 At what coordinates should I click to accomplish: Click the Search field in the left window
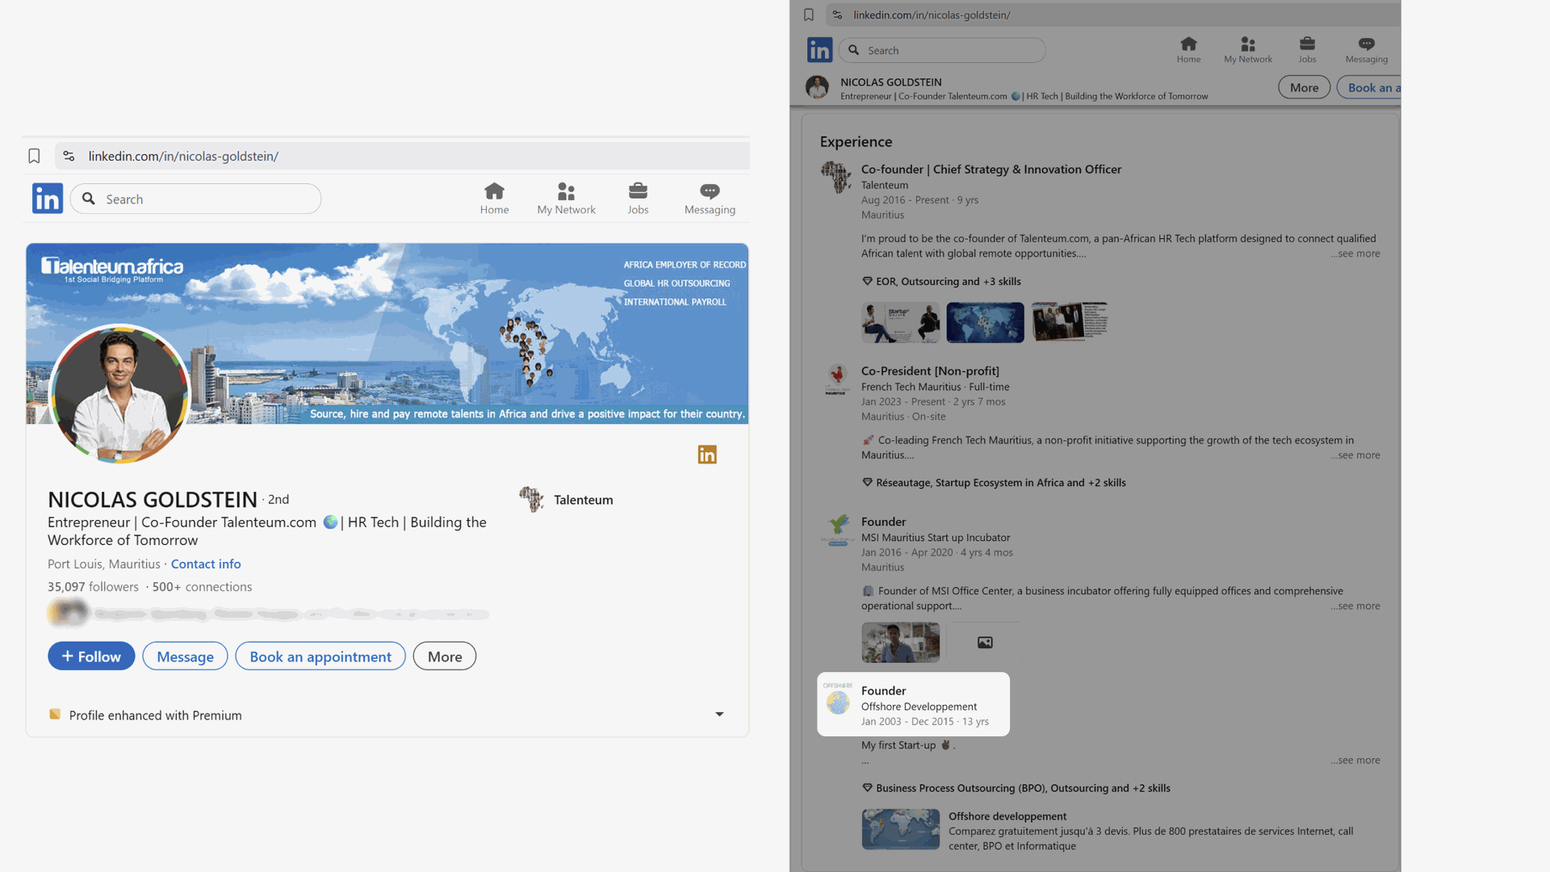(195, 199)
